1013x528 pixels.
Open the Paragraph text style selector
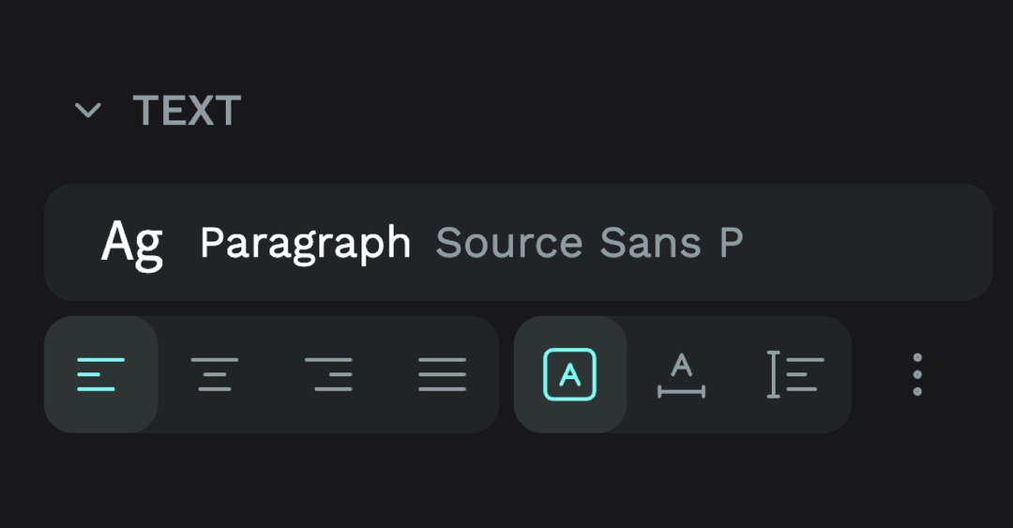coord(305,243)
